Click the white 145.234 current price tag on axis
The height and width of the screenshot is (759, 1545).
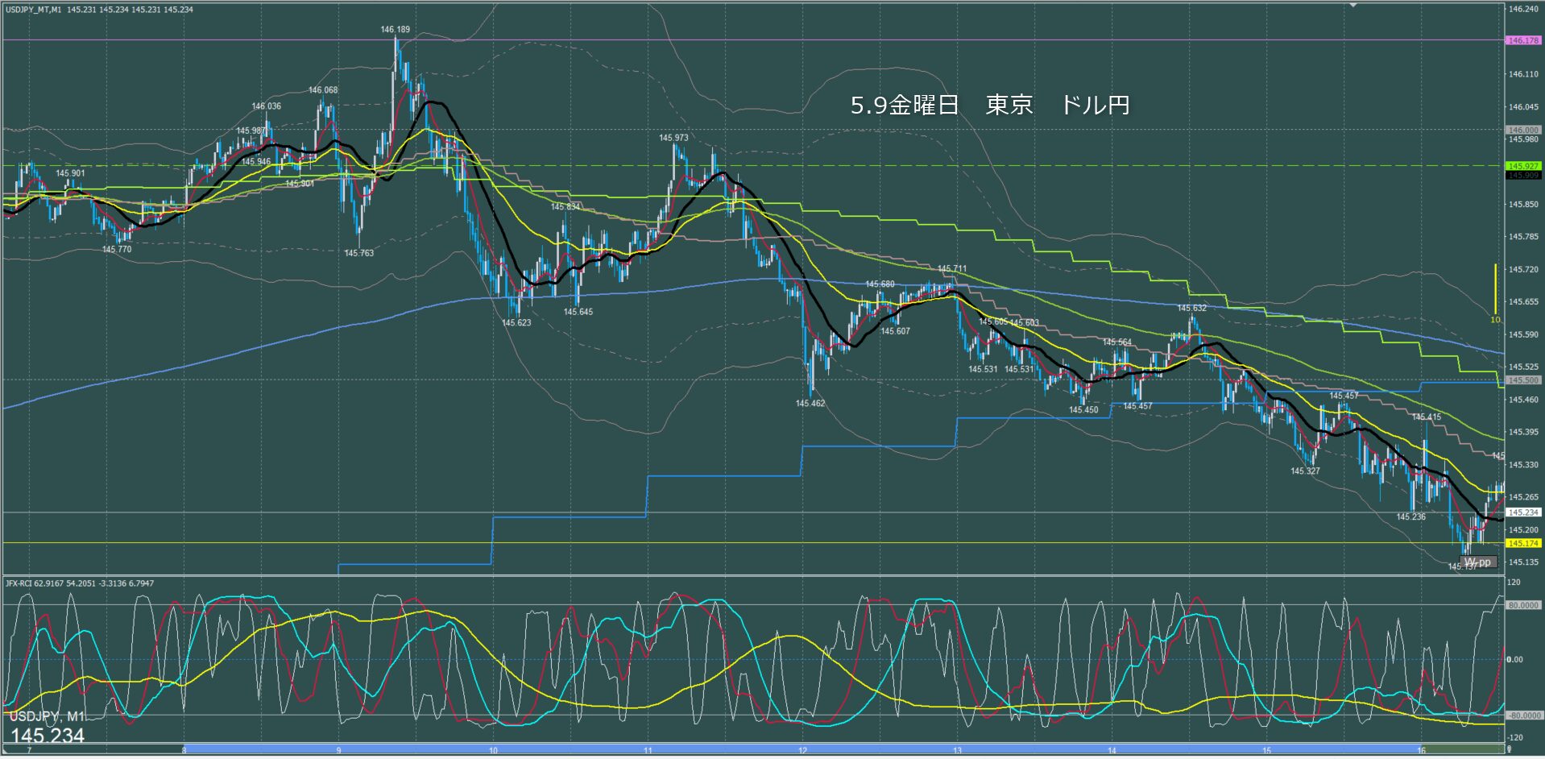click(x=1523, y=512)
